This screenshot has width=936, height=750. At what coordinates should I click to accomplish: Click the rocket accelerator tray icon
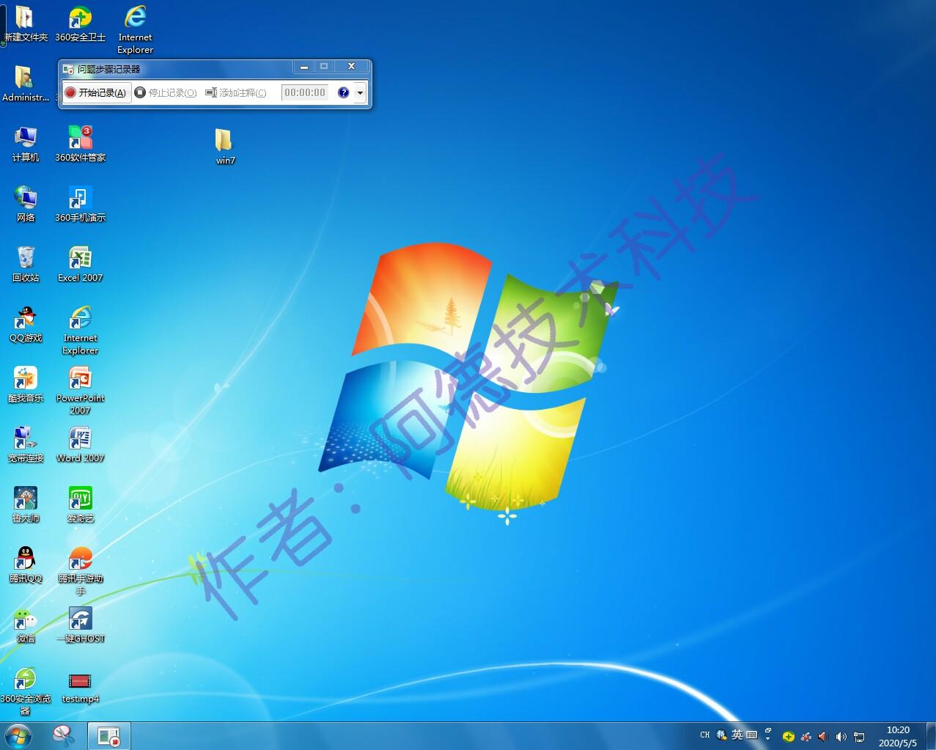click(806, 737)
